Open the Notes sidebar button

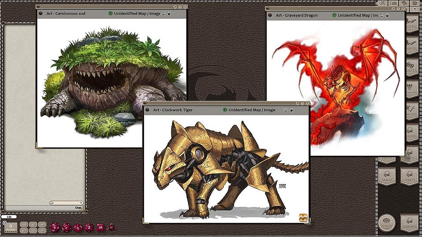point(411,25)
